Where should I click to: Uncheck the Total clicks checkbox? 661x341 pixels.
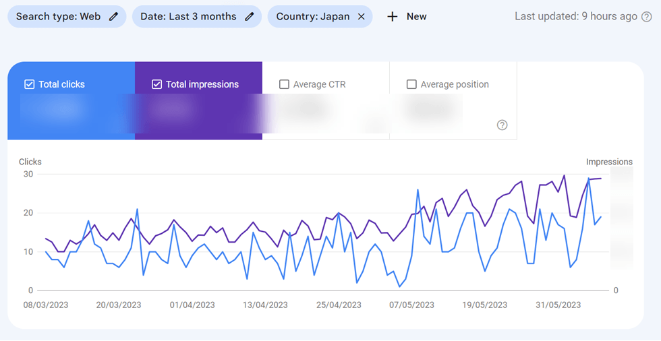29,84
